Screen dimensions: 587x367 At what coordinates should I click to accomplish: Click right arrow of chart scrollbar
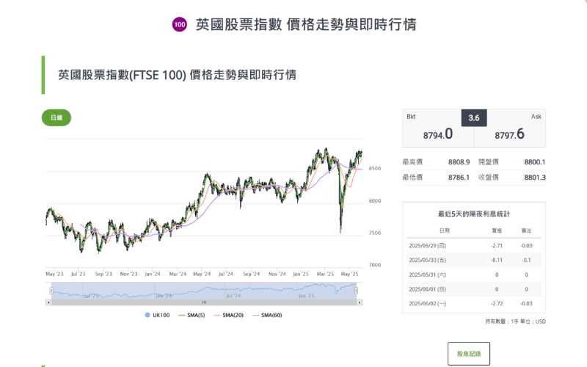(x=360, y=302)
